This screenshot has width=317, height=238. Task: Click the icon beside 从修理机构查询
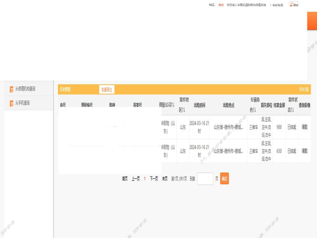11,89
